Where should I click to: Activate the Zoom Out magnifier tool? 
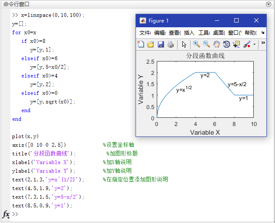click(207, 44)
